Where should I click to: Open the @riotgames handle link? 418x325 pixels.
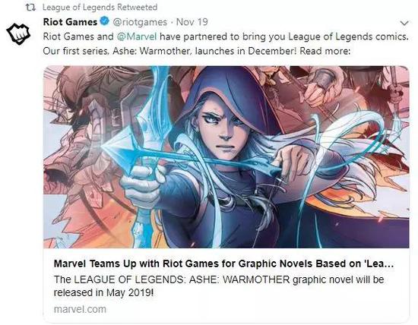click(140, 22)
